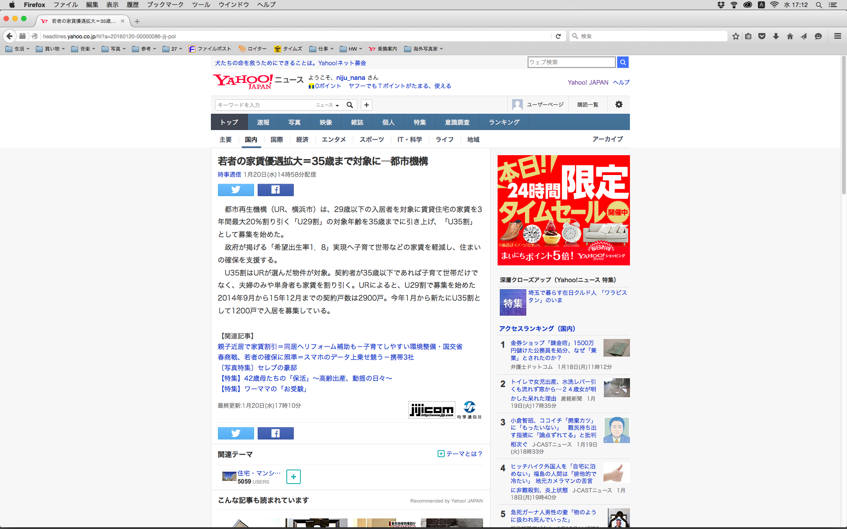This screenshot has width=847, height=529.
Task: Click the Facebook share button below headline
Action: pos(275,190)
